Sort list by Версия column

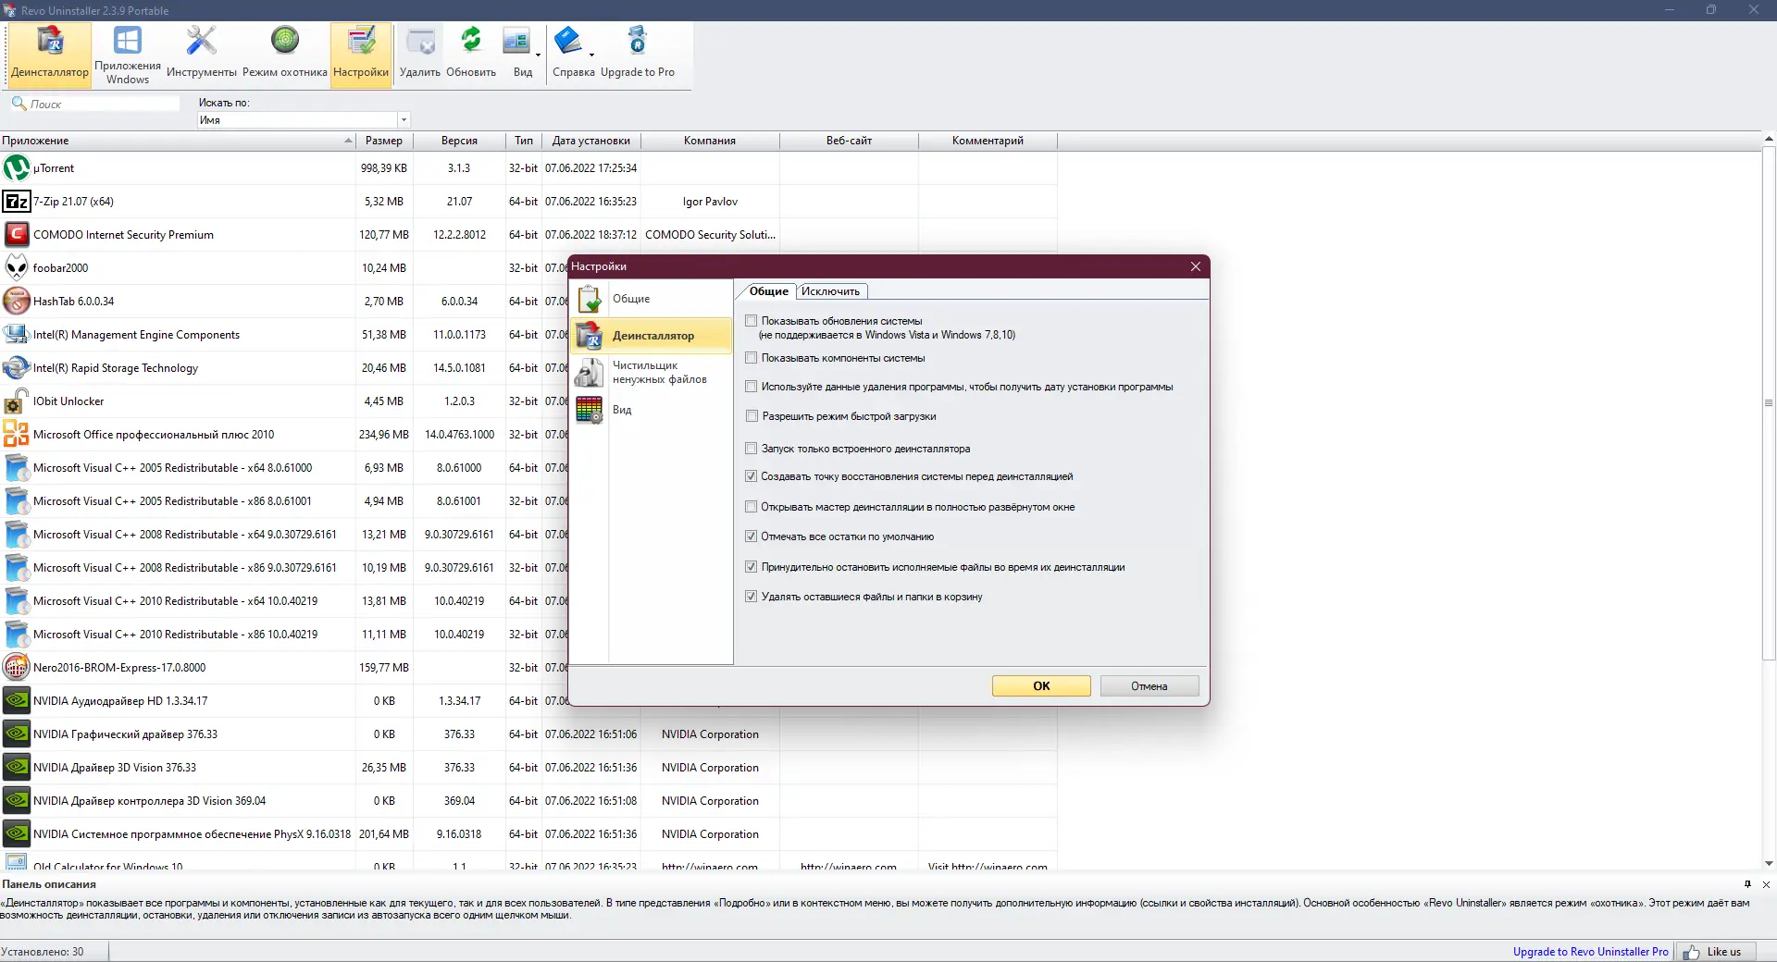459,141
